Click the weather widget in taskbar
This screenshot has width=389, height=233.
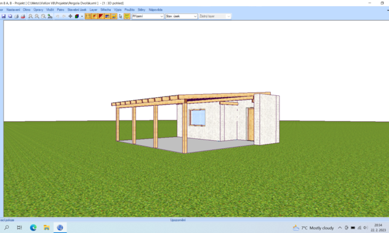313,228
